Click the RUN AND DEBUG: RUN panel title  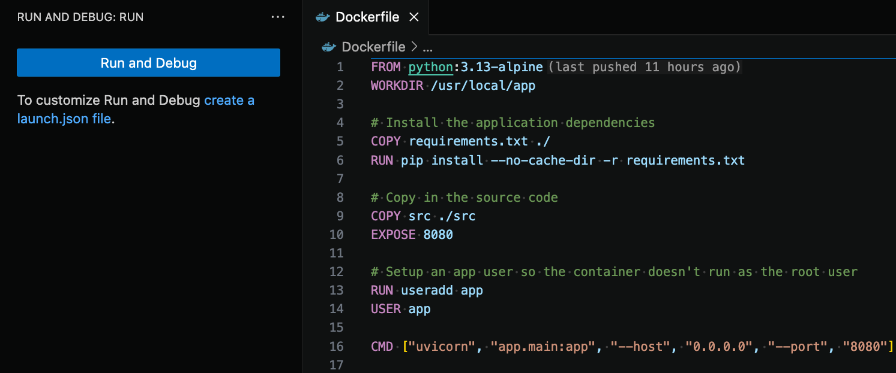80,17
